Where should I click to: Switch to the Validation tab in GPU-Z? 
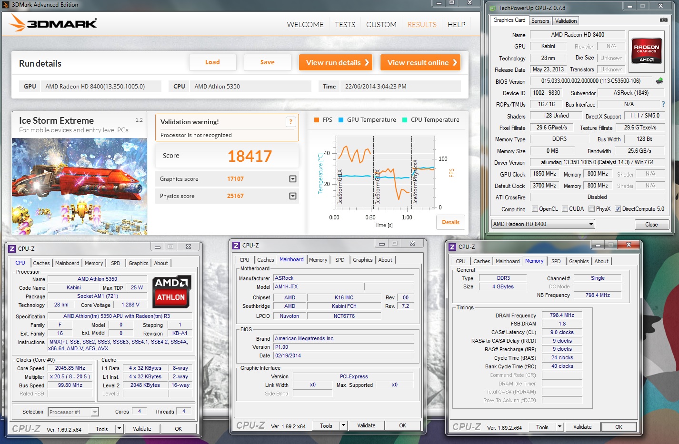coord(566,21)
